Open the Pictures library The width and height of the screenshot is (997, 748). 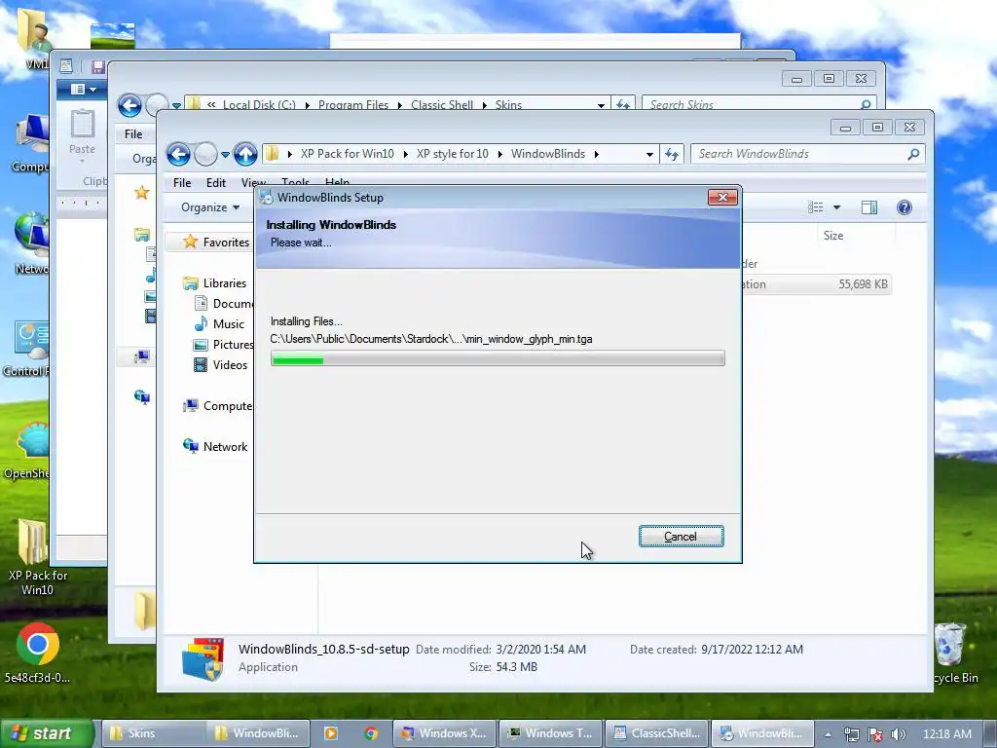(223, 344)
